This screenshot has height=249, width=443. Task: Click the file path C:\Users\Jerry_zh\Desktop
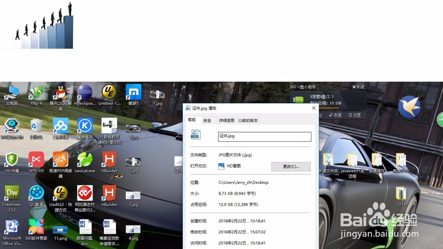243,182
